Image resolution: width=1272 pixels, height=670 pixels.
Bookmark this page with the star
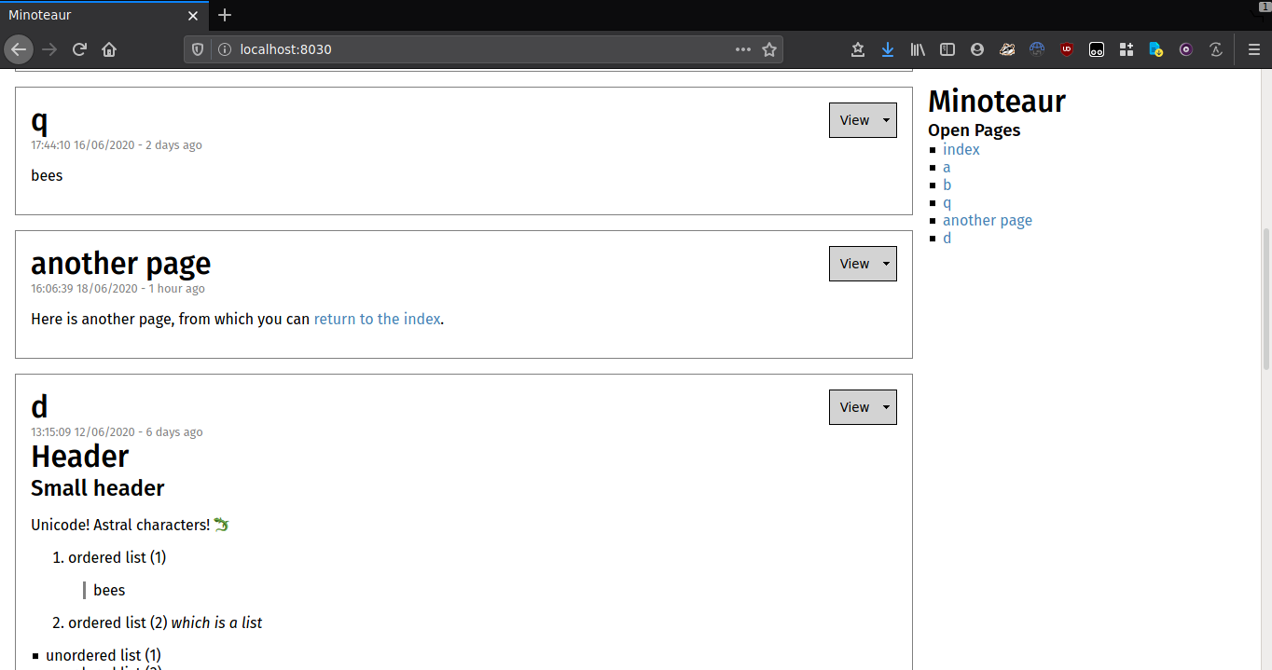pos(769,49)
